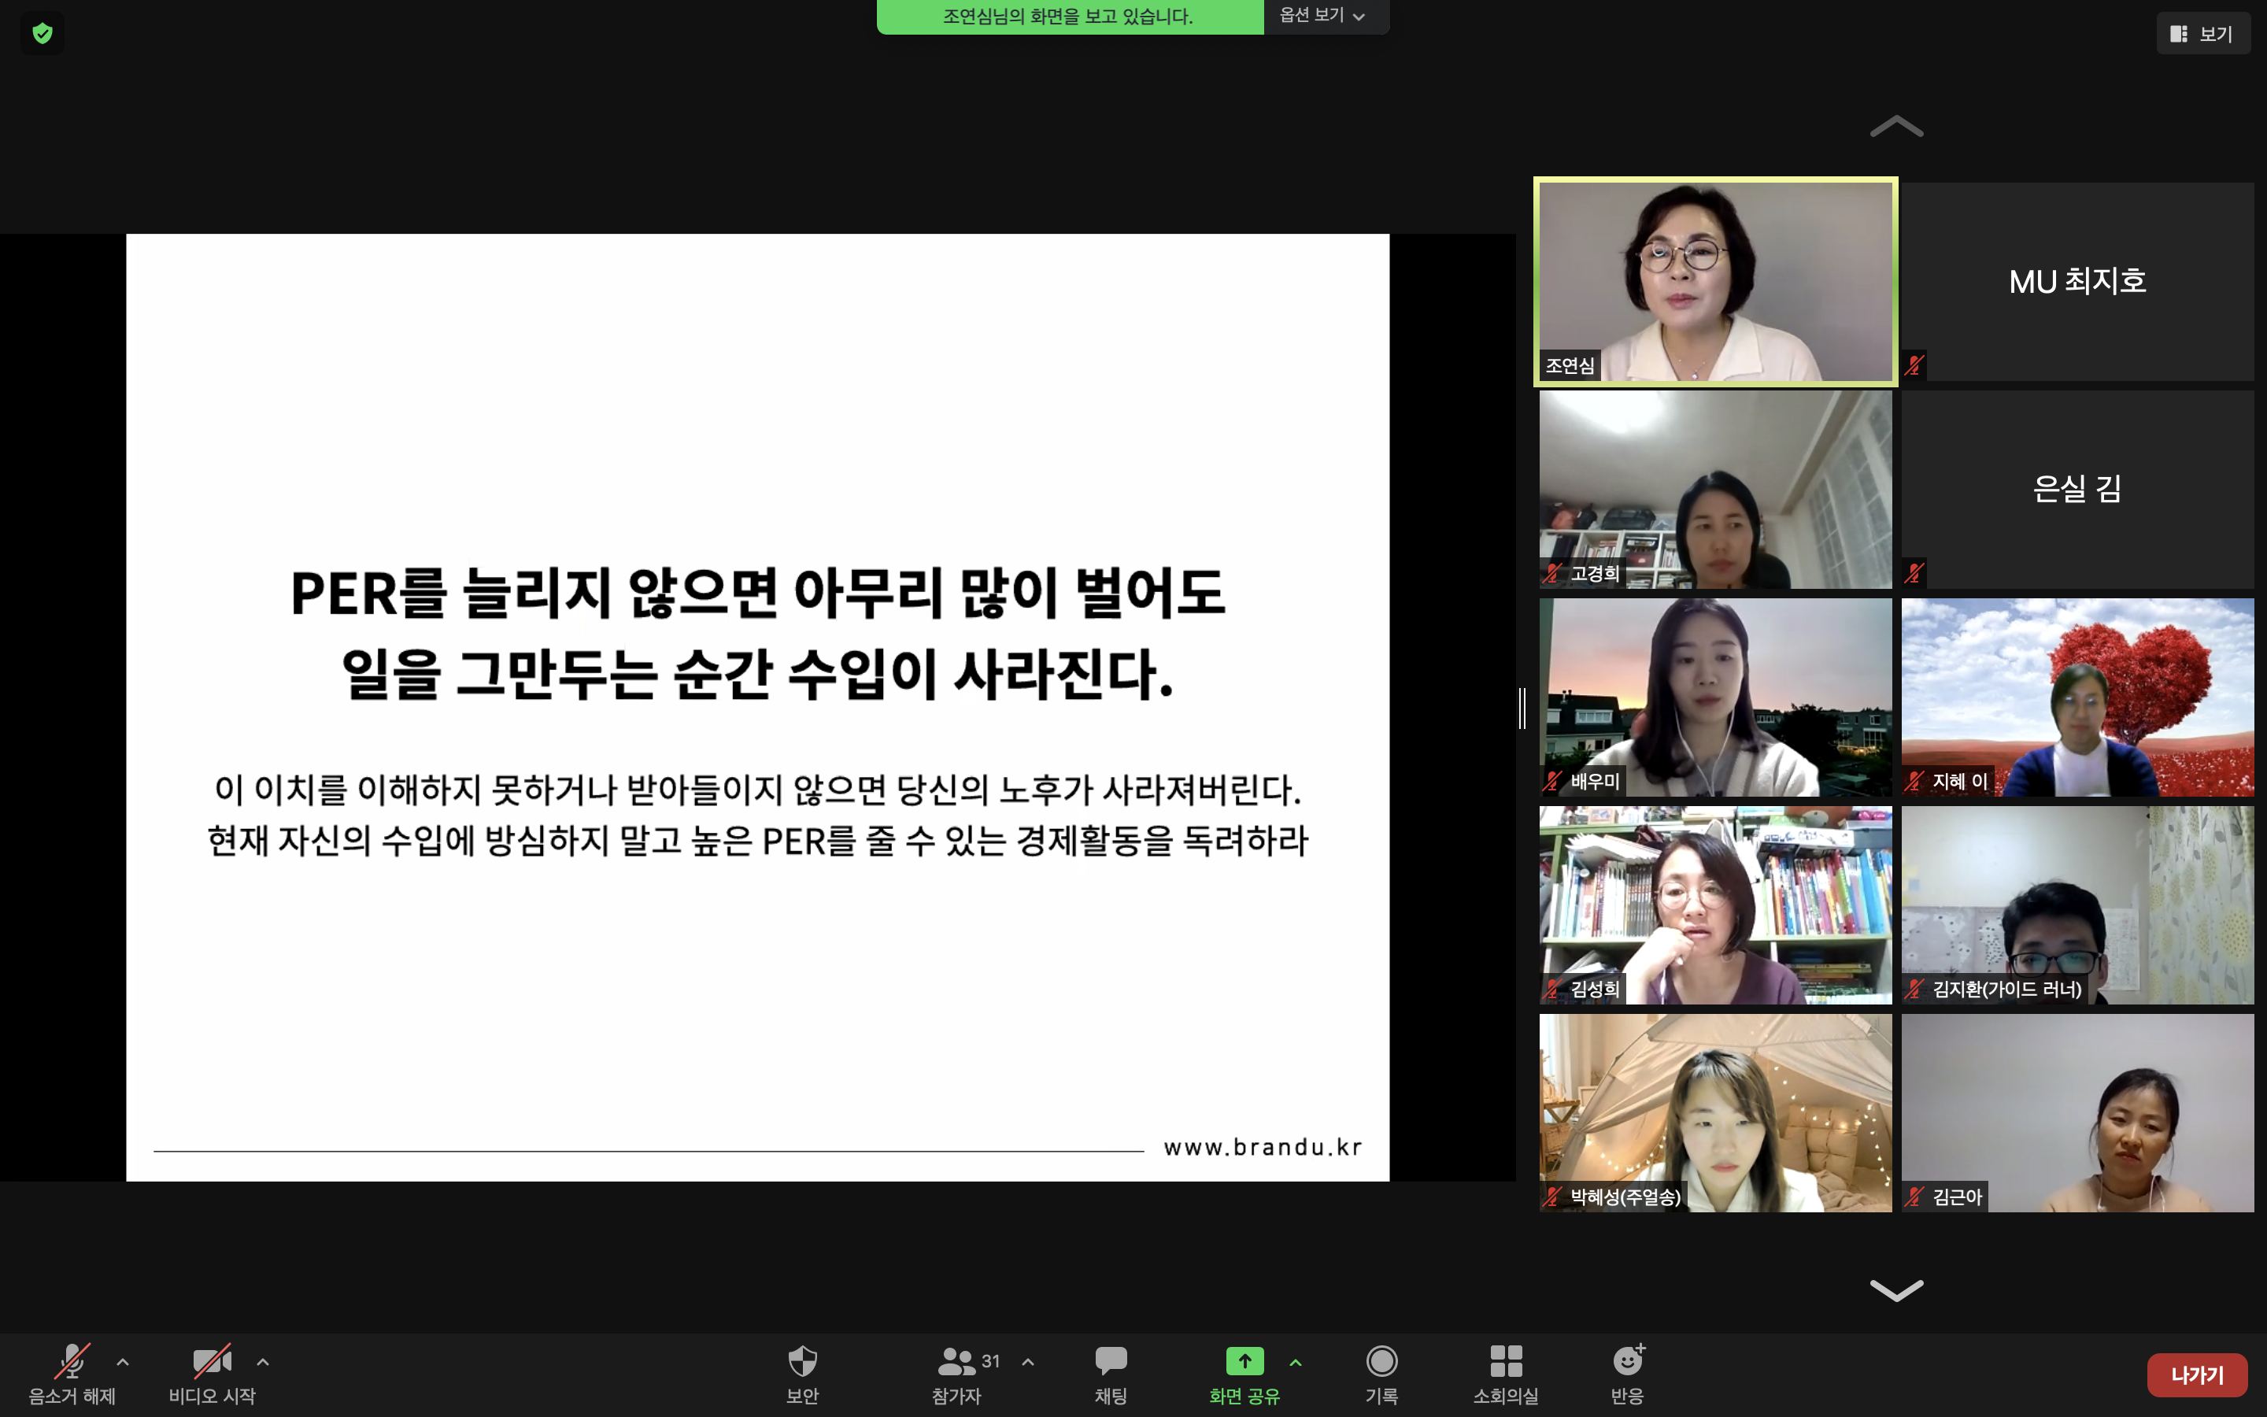Open the 옵션 보기 dropdown at top

[1324, 16]
